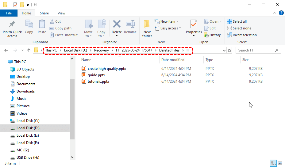
Task: Refresh the current folder view
Action: (x=229, y=50)
